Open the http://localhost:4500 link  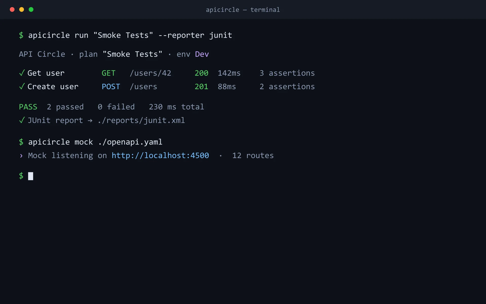[x=160, y=155]
